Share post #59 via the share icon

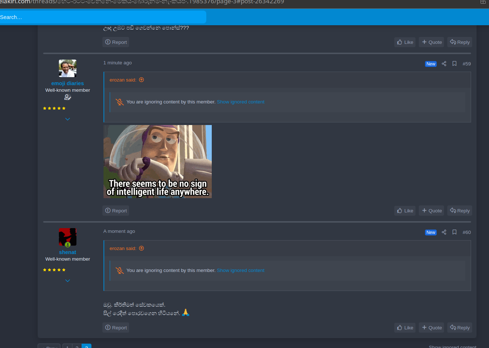tap(444, 64)
